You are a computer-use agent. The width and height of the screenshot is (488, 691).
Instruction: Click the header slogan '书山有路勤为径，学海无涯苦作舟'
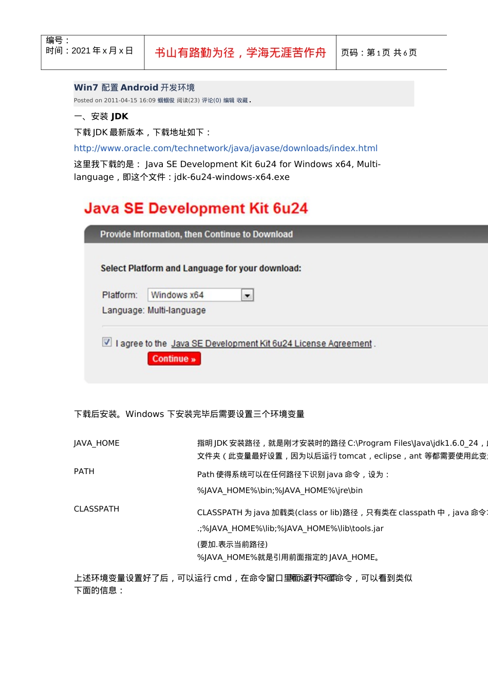(x=240, y=52)
